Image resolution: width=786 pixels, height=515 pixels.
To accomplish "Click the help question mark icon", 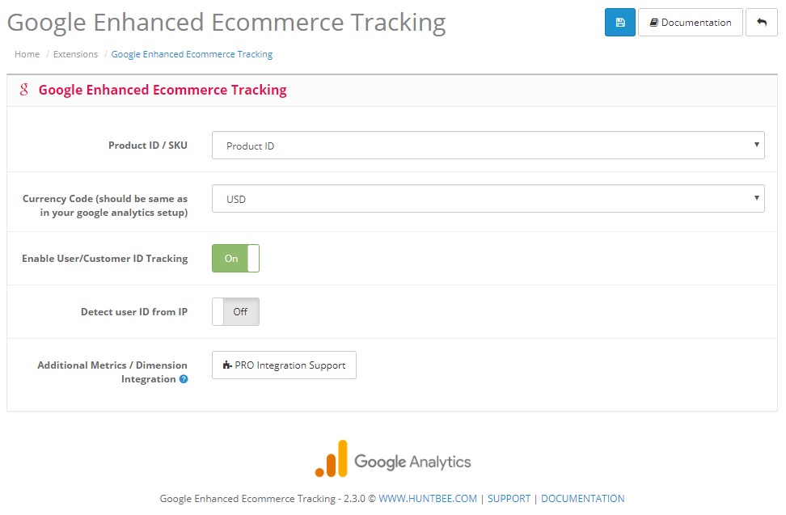I will point(184,379).
